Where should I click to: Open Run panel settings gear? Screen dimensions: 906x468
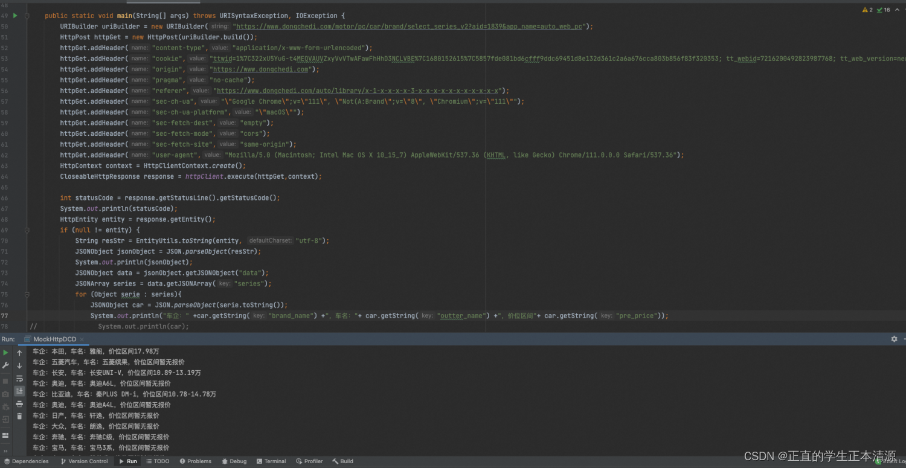tap(894, 339)
